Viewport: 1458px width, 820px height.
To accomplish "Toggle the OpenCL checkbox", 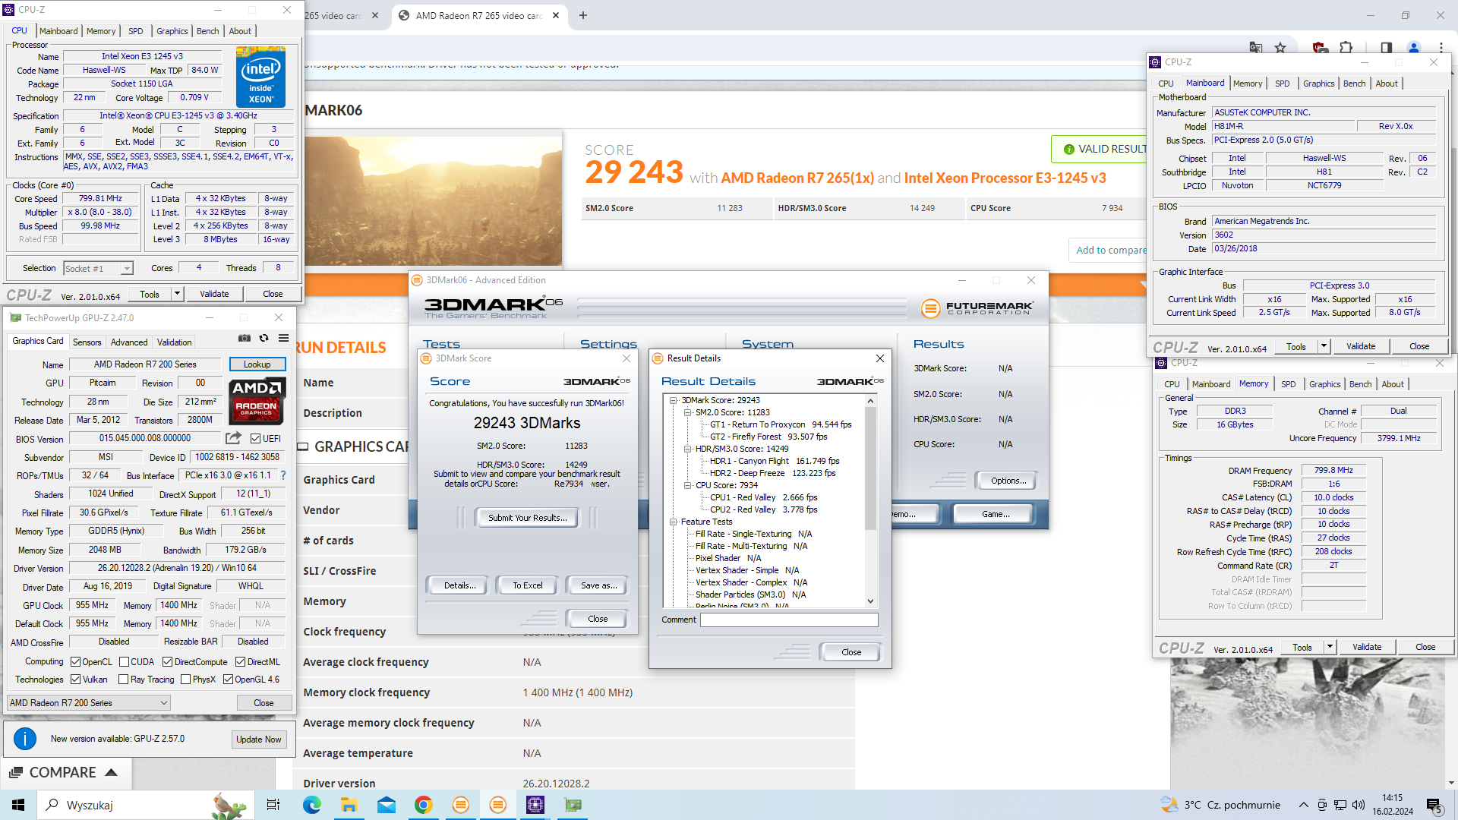I will coord(75,662).
